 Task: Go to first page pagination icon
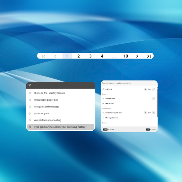pos(43,56)
